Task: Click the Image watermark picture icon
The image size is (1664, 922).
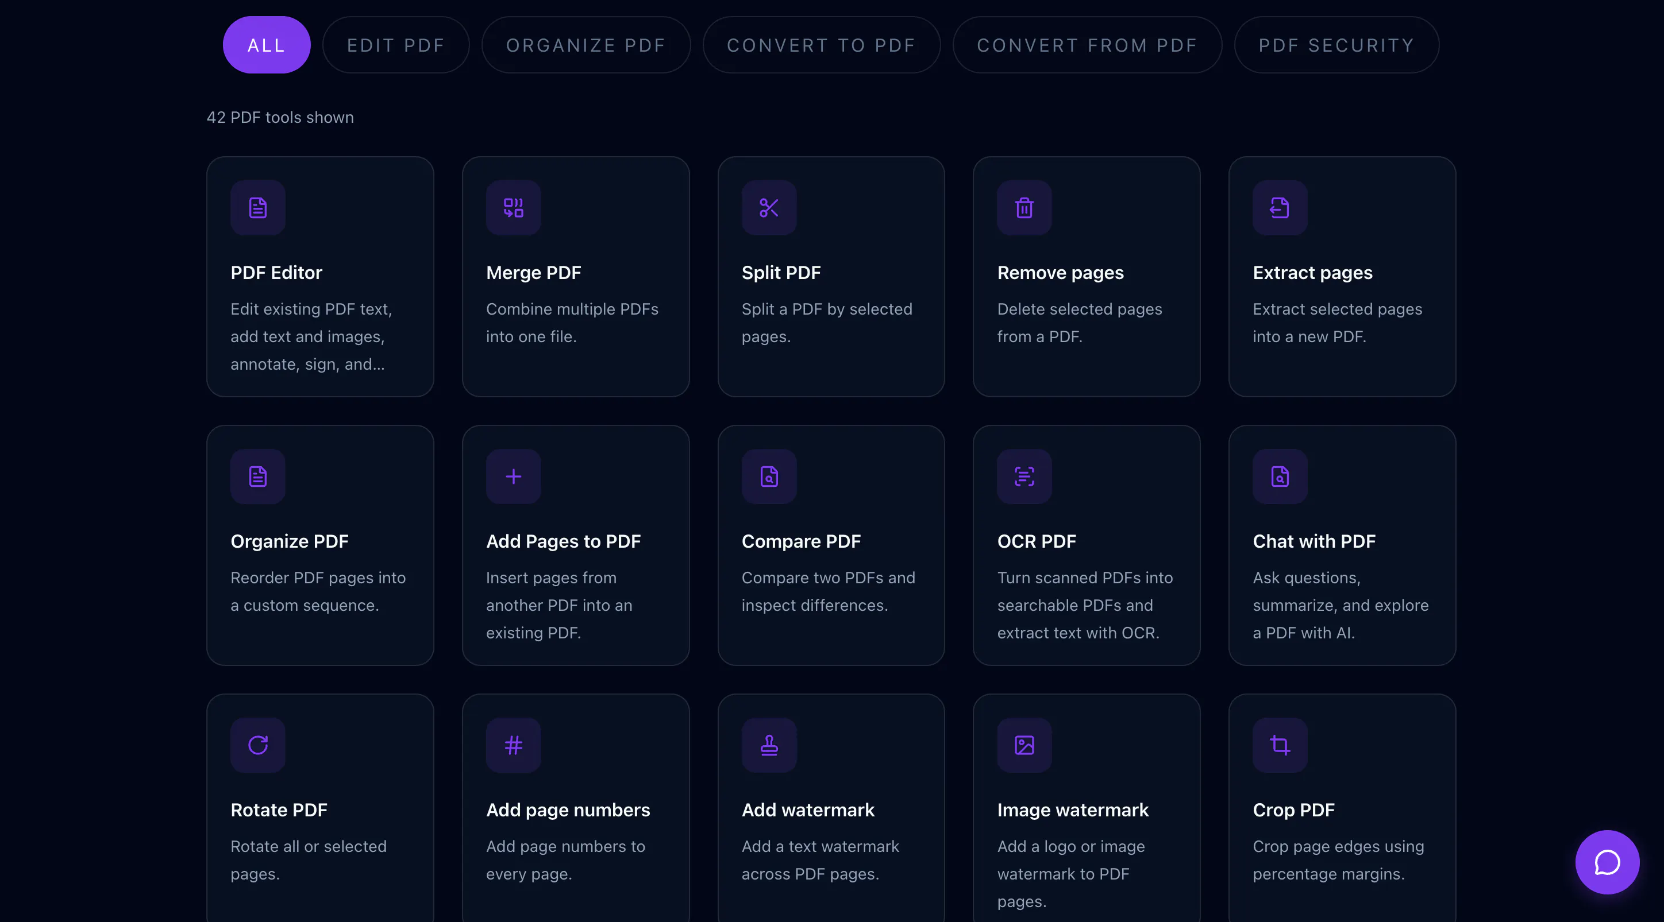Action: (x=1024, y=745)
